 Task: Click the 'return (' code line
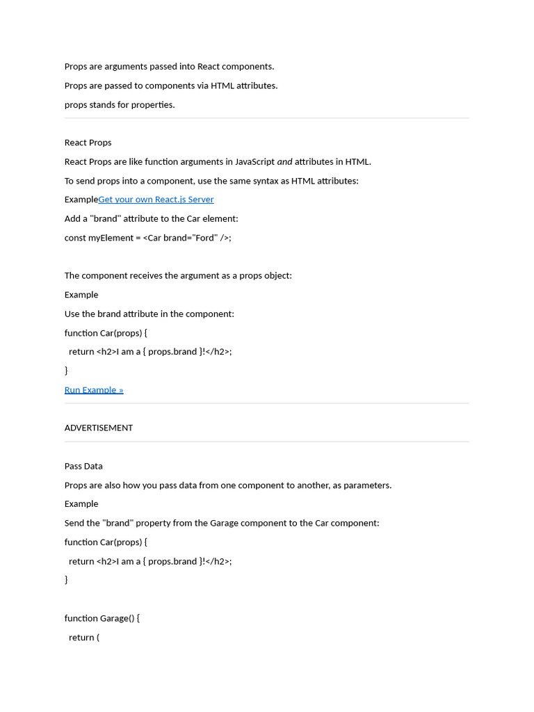84,638
